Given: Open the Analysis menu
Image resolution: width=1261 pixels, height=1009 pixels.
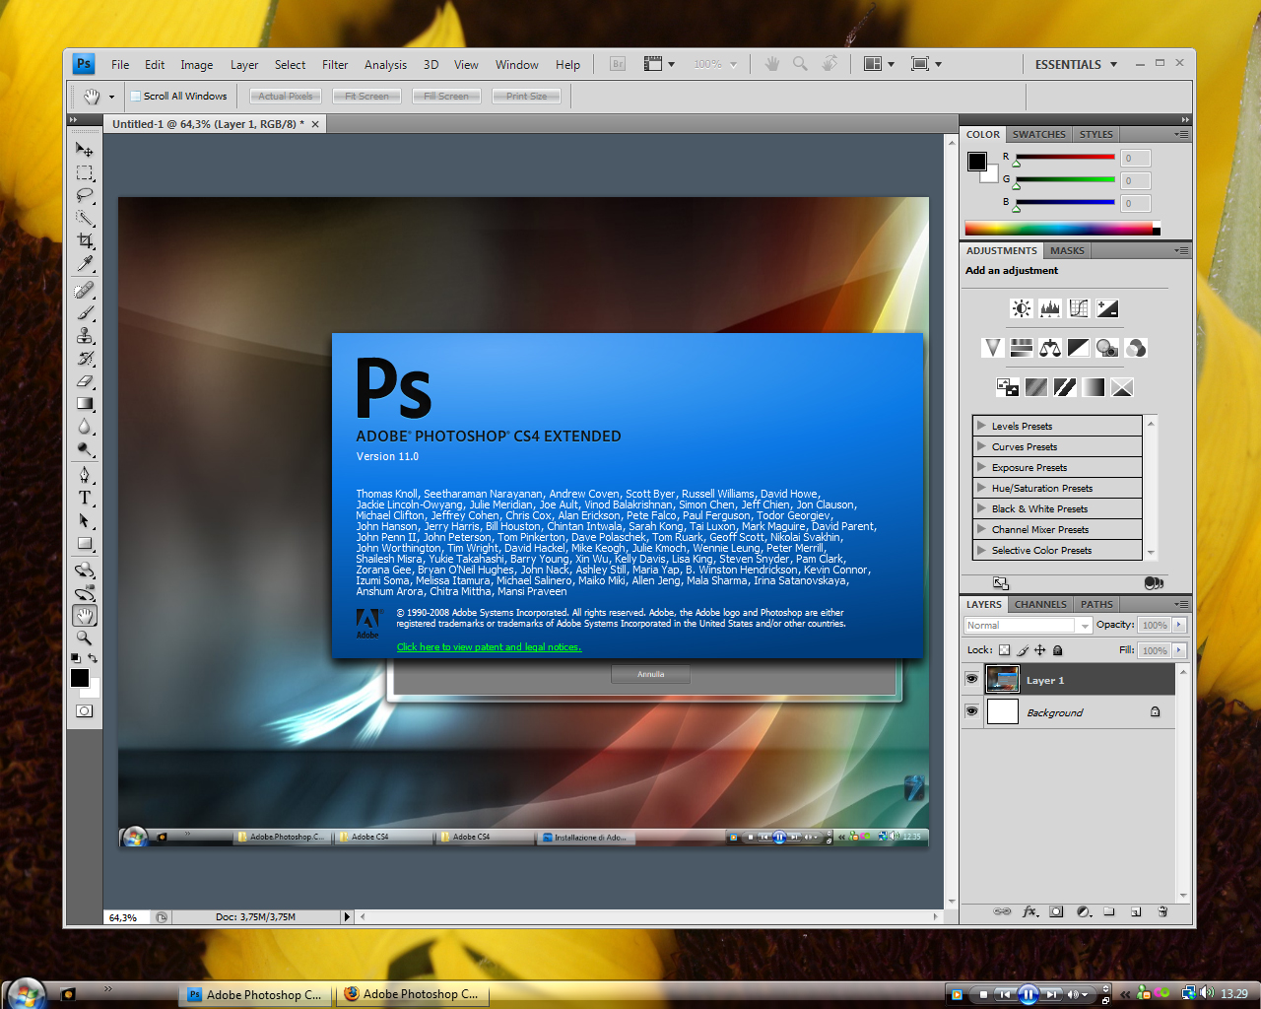Looking at the screenshot, I should point(385,65).
